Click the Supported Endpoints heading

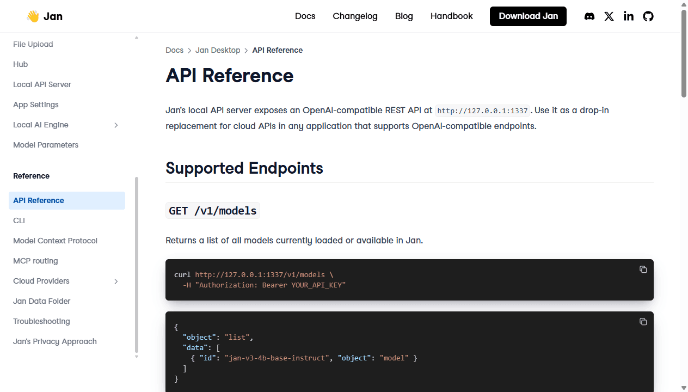pos(244,168)
